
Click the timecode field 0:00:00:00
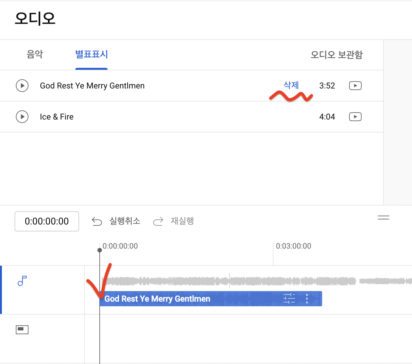click(47, 221)
